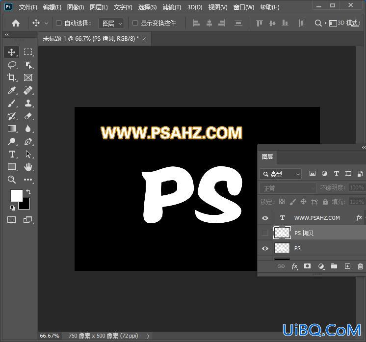Choose the Object Selection tool
The height and width of the screenshot is (342, 366).
coord(28,65)
